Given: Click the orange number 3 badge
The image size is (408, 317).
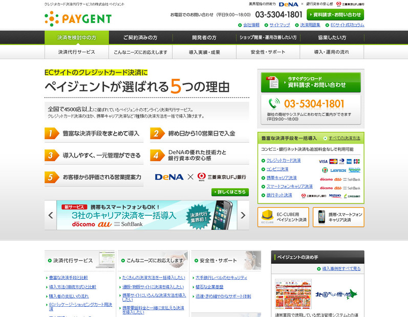Looking at the screenshot, I should click(x=52, y=155).
